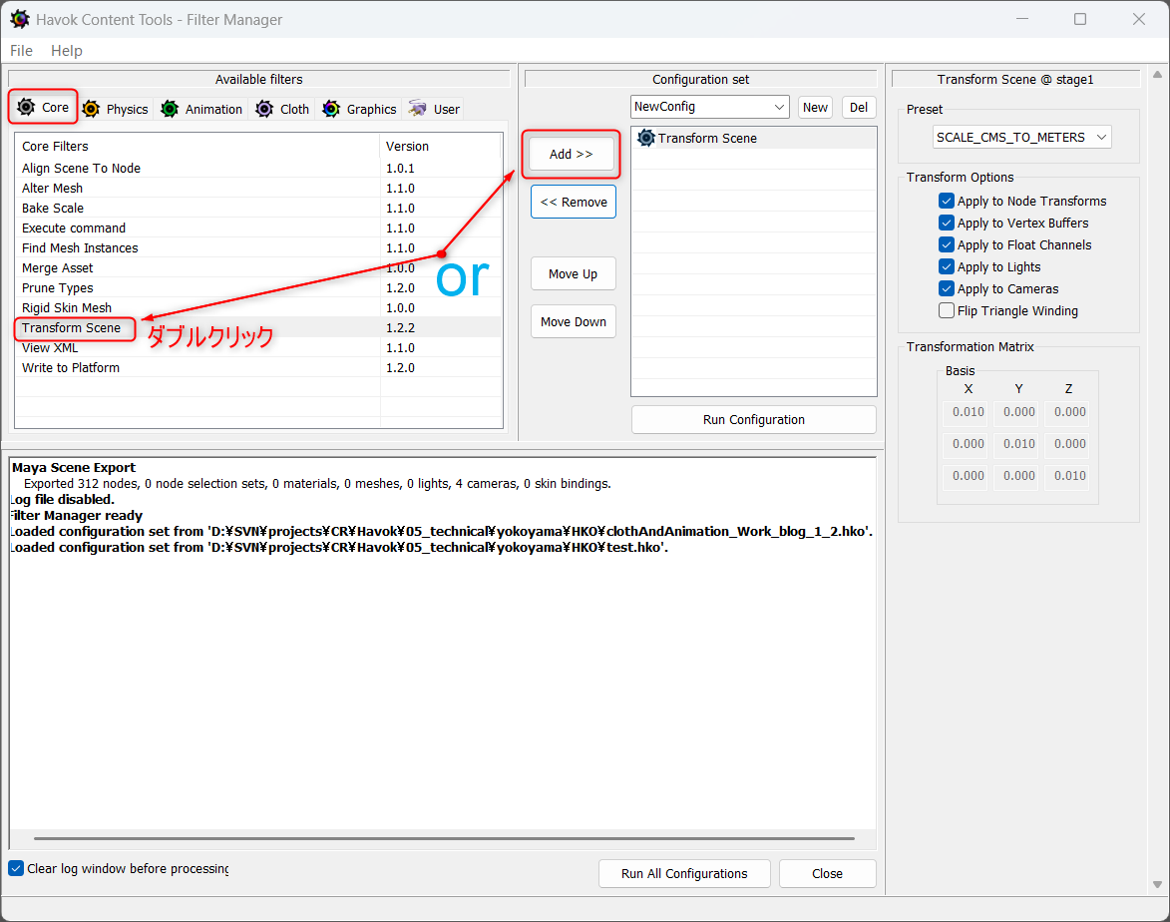This screenshot has height=922, width=1170.
Task: Toggle Apply to Vertex Buffers checkbox
Action: [947, 223]
